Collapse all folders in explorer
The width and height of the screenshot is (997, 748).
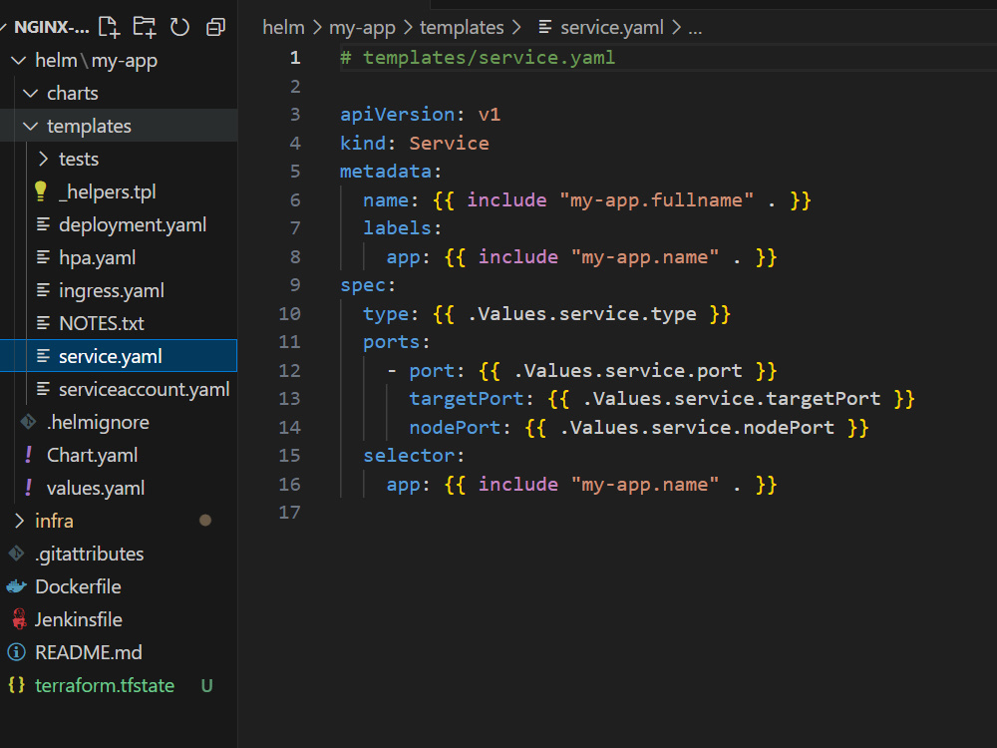[x=214, y=27]
